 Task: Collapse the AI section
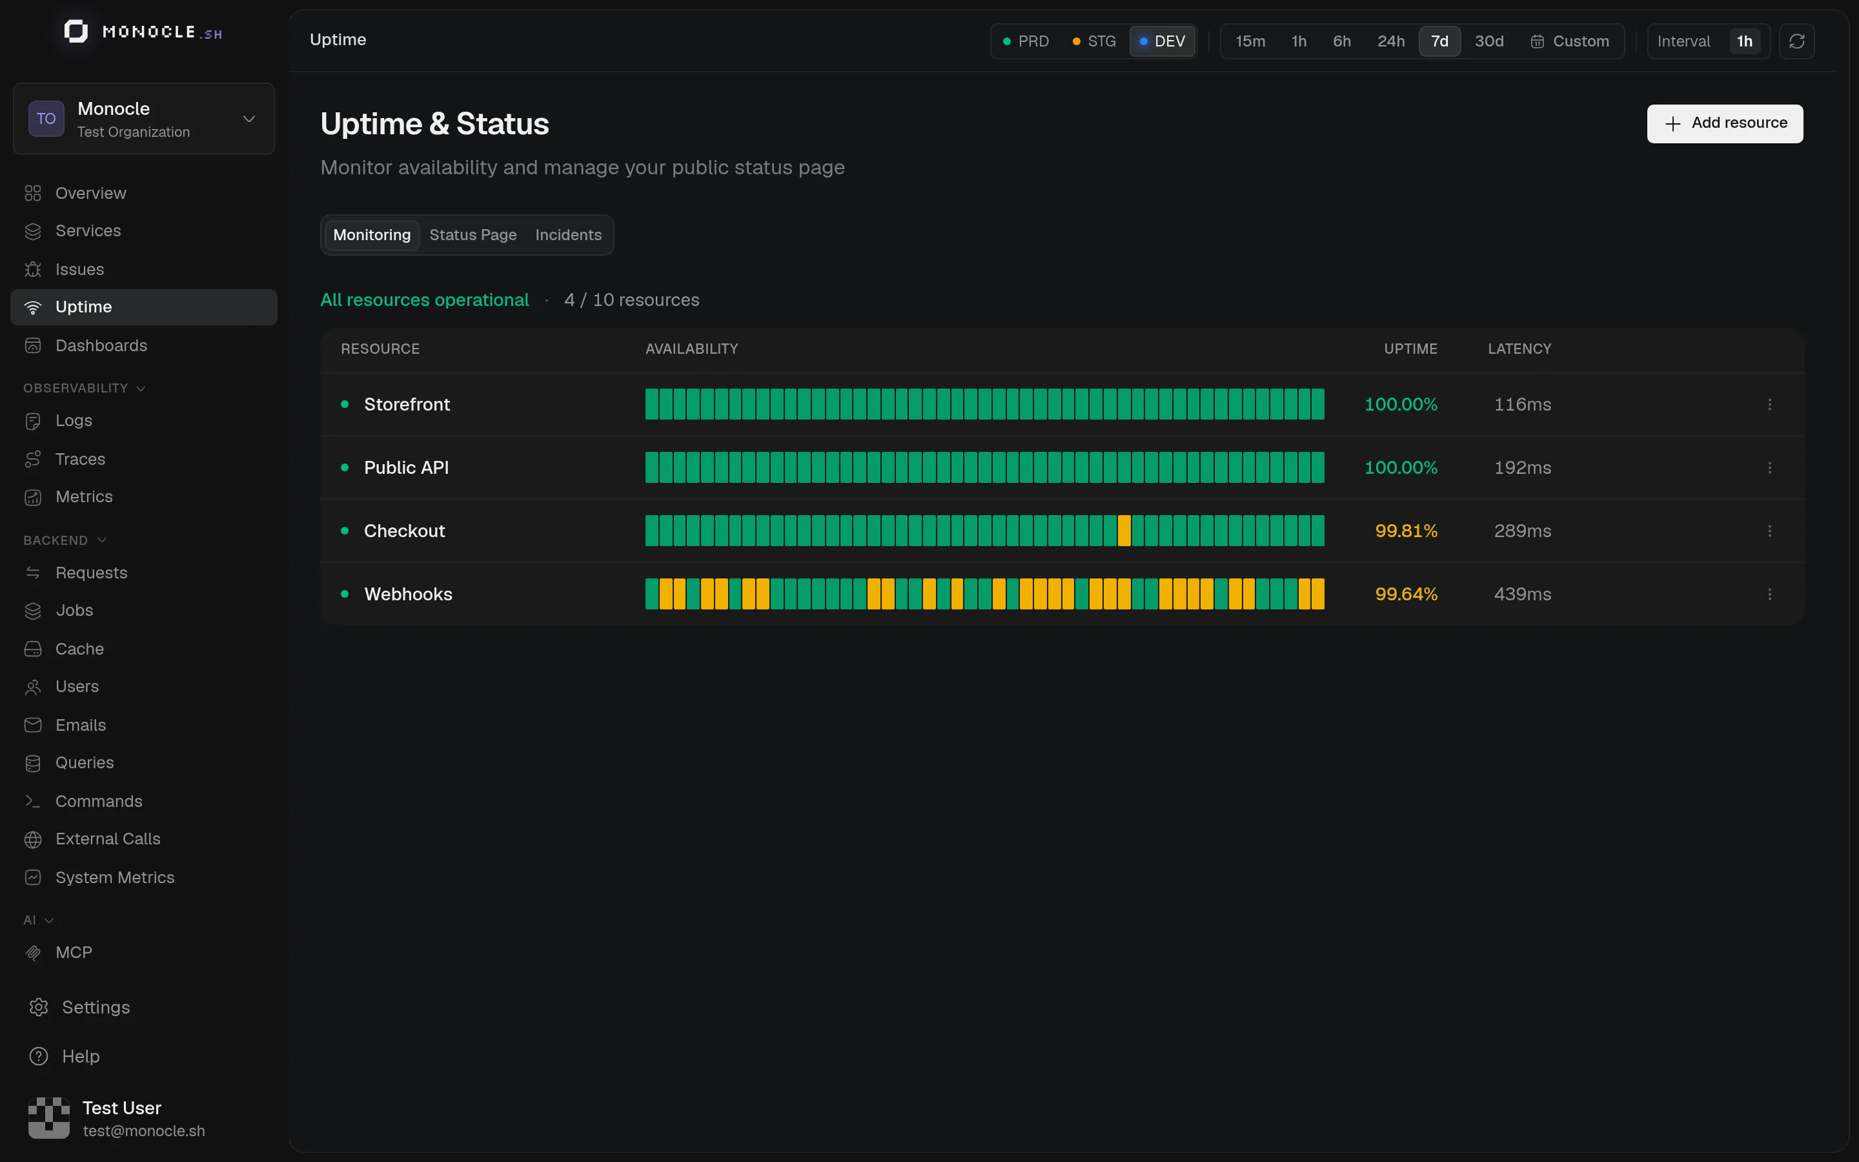pos(39,920)
